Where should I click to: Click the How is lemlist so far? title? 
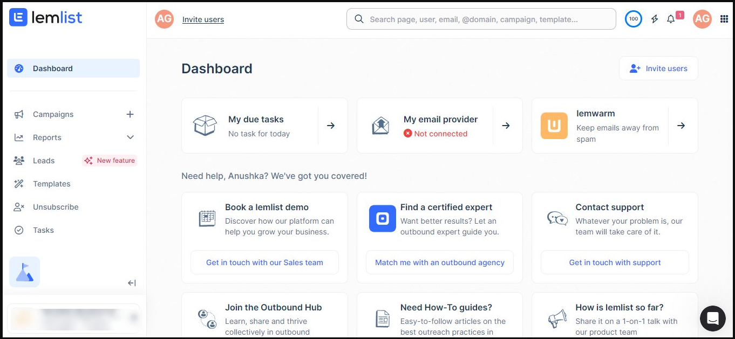(620, 307)
